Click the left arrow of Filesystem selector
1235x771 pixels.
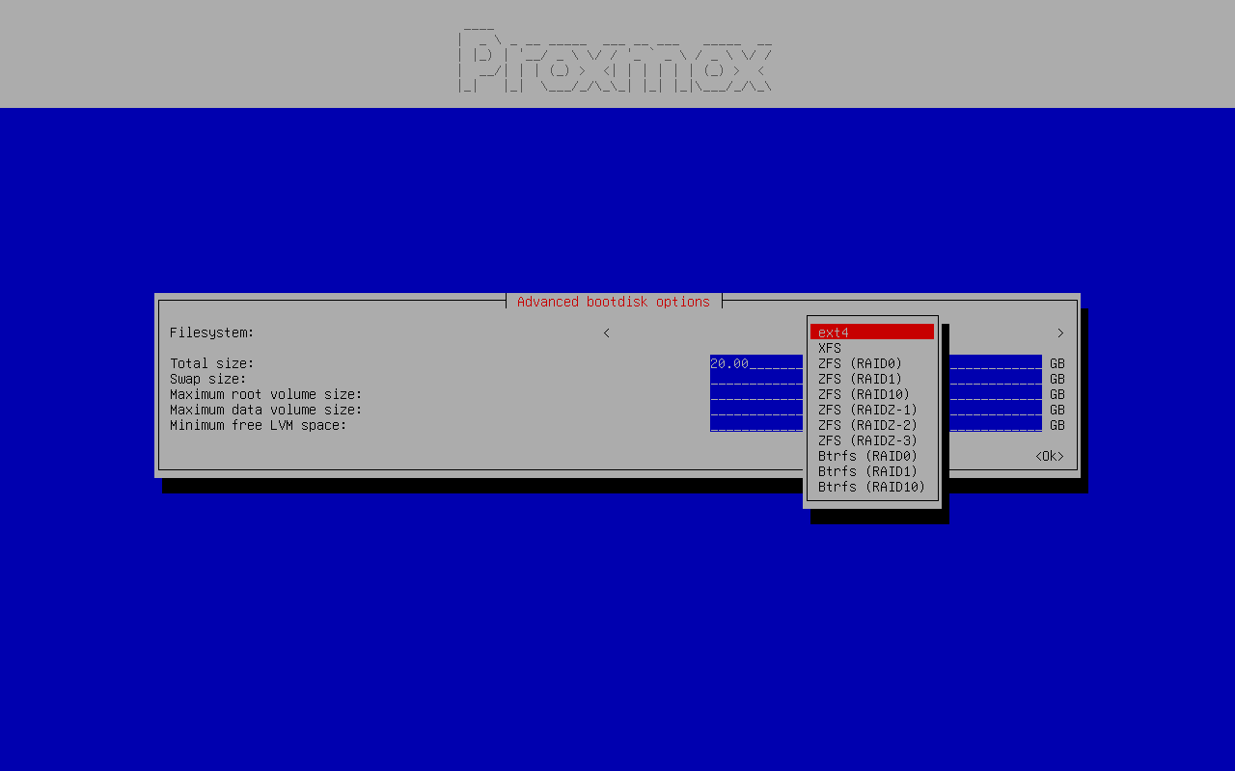606,332
